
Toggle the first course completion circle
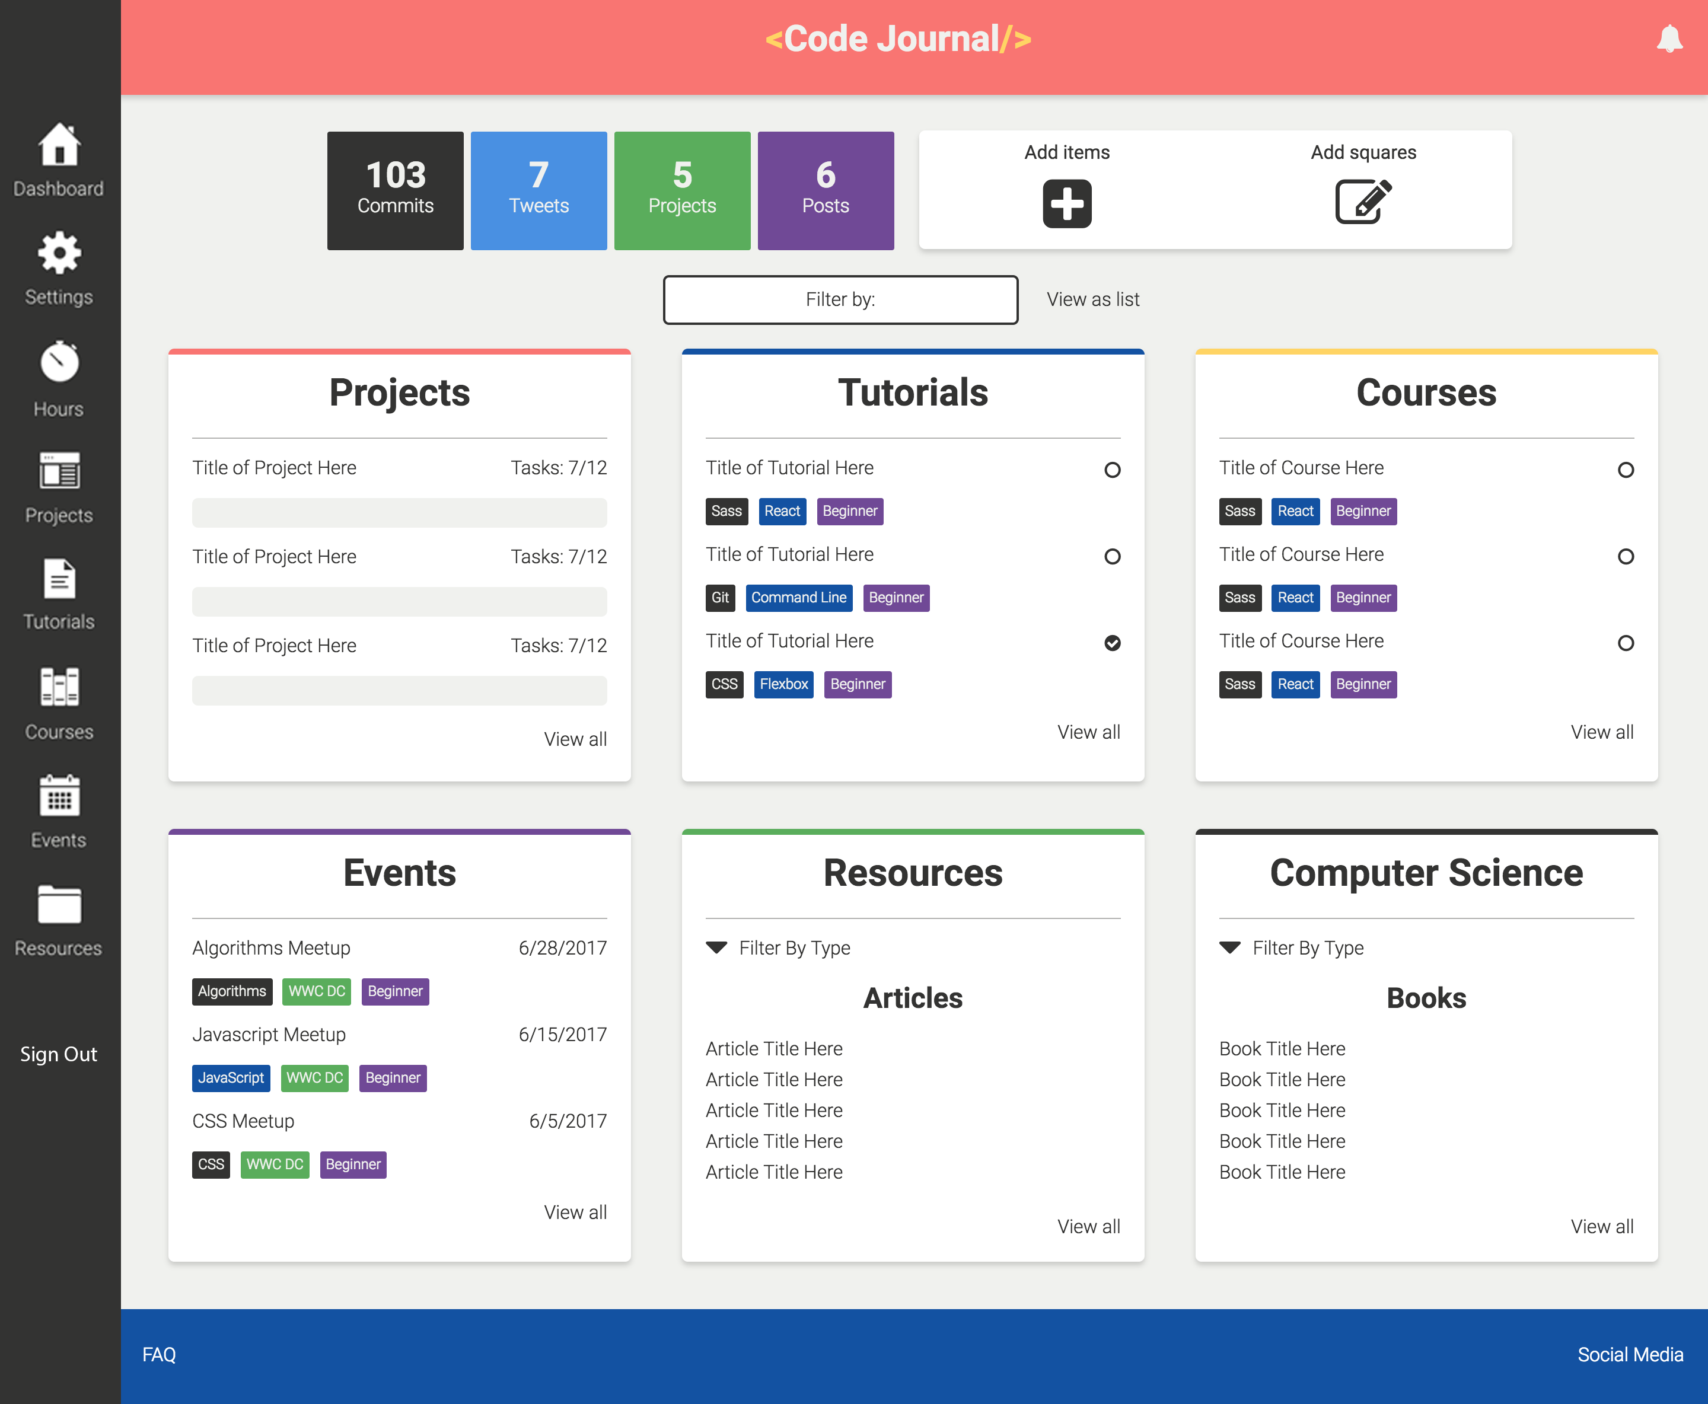[1626, 470]
